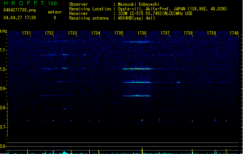Select the file name 0404271730.png
Image resolution: width=243 pixels, height=154 pixels.
pos(20,10)
